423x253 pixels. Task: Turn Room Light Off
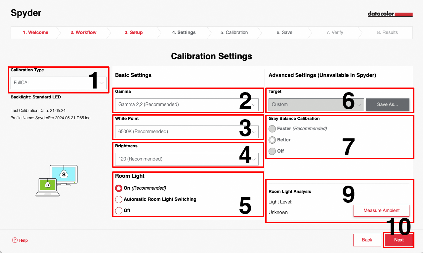pos(119,210)
